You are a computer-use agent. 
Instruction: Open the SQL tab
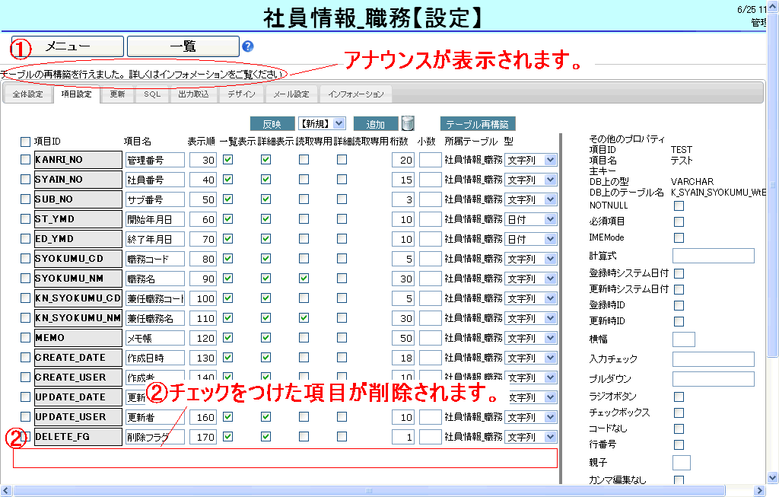[x=152, y=94]
